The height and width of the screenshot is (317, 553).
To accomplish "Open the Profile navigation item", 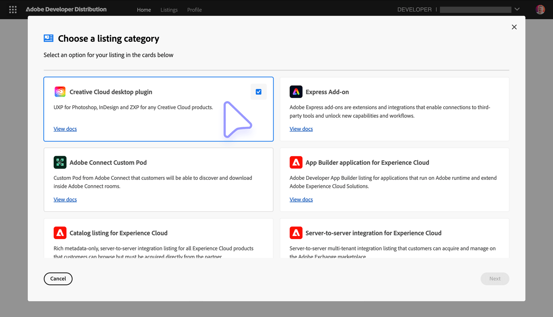I will [194, 9].
